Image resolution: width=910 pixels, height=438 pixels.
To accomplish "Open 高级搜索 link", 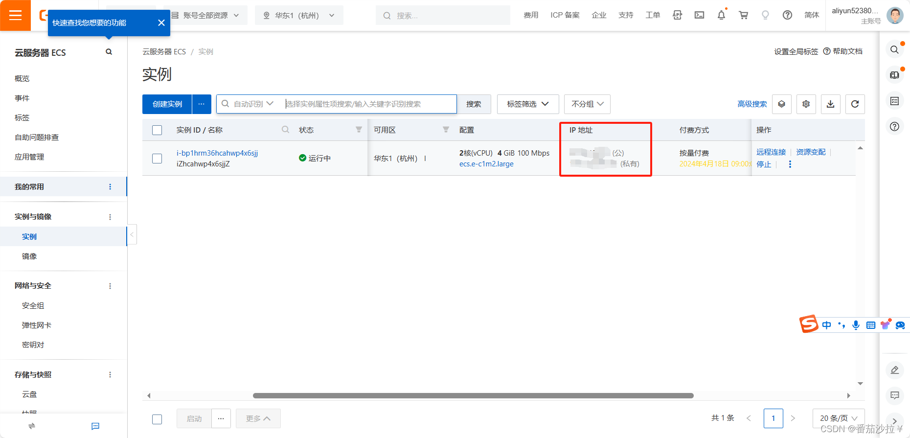I will [752, 104].
